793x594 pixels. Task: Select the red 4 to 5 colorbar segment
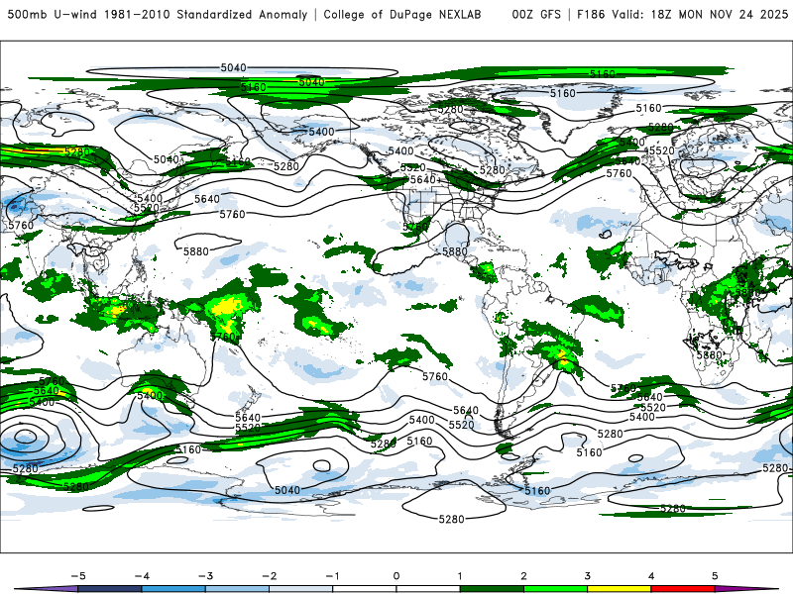click(683, 589)
